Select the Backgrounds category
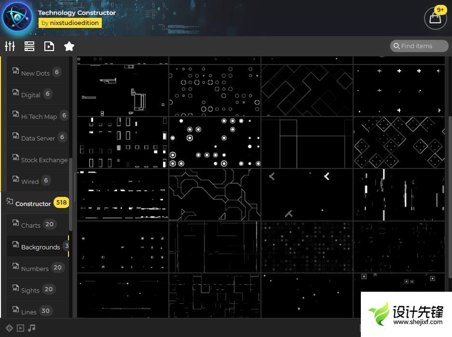Image resolution: width=452 pixels, height=337 pixels. (x=41, y=247)
